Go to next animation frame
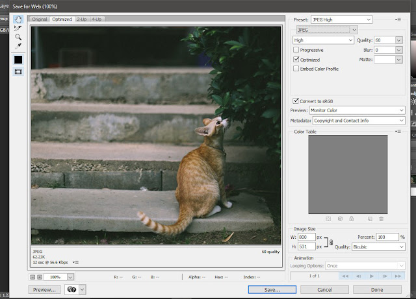 click(385, 276)
